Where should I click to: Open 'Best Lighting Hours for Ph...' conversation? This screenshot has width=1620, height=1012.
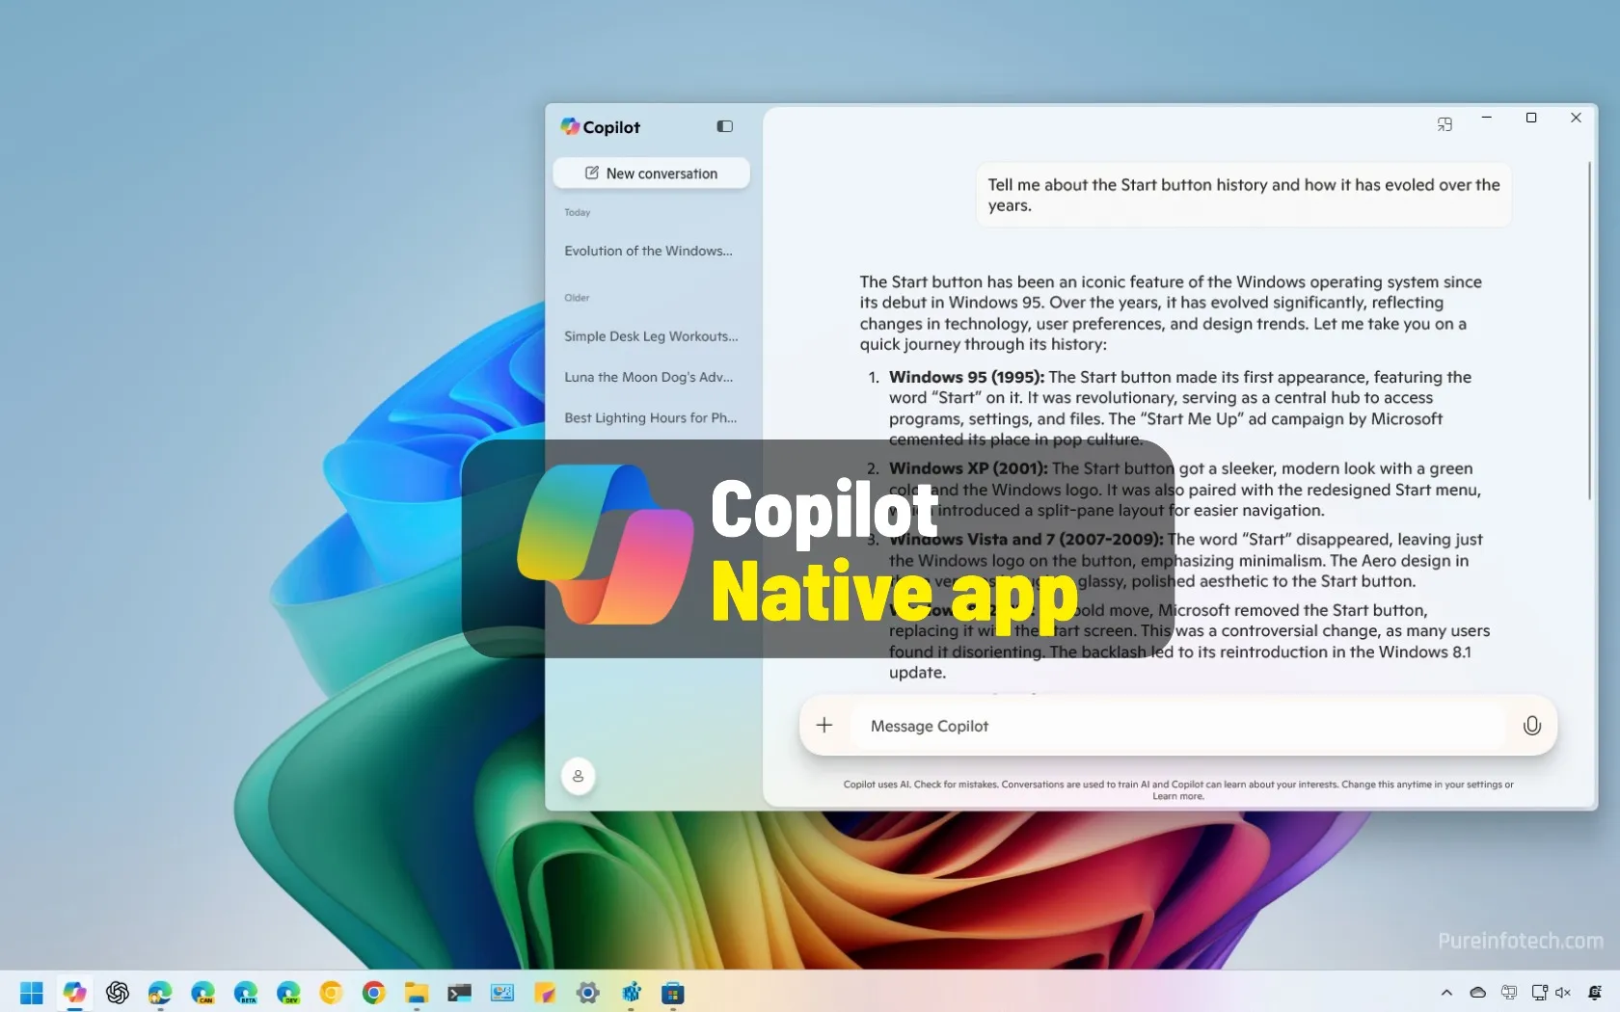[x=650, y=417]
